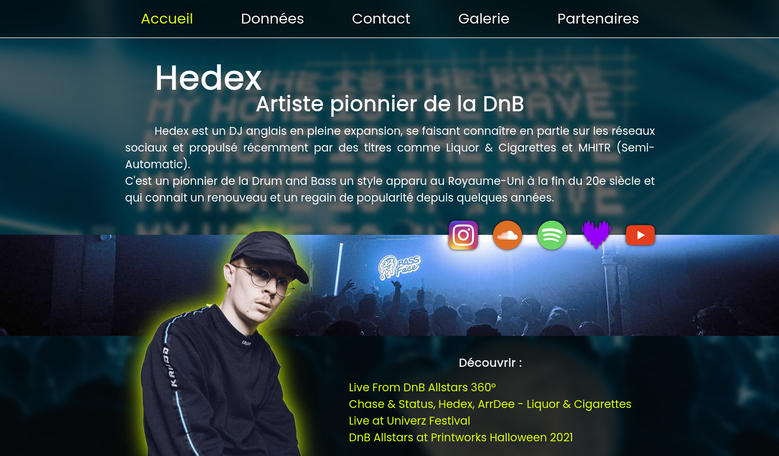
Task: Open the green Spotify icon
Action: [x=552, y=235]
